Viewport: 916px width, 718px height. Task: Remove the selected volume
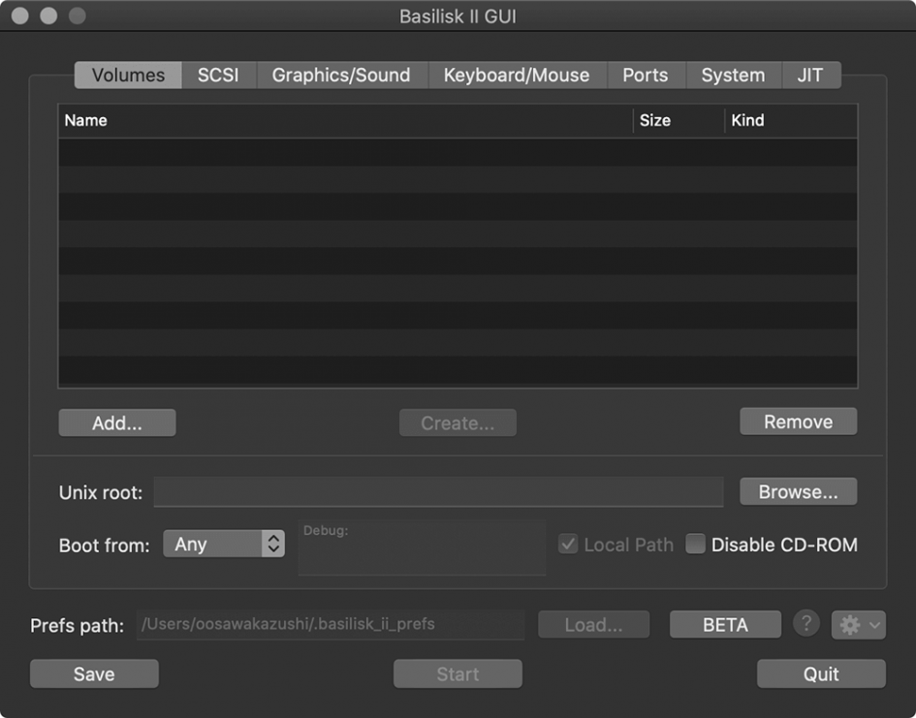(x=798, y=421)
